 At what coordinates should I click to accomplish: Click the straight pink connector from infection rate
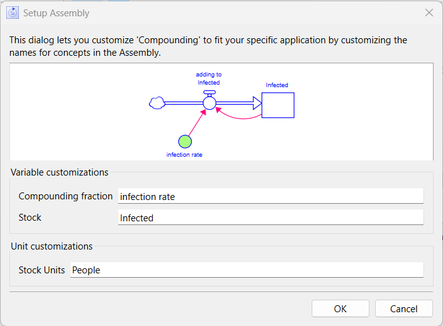click(x=196, y=124)
